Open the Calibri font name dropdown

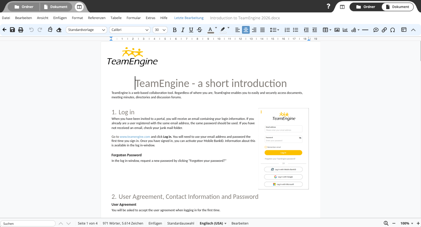130,30
